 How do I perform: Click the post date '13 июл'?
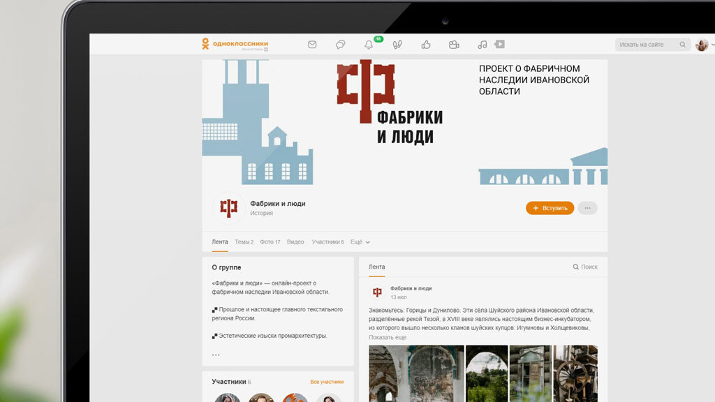[399, 297]
